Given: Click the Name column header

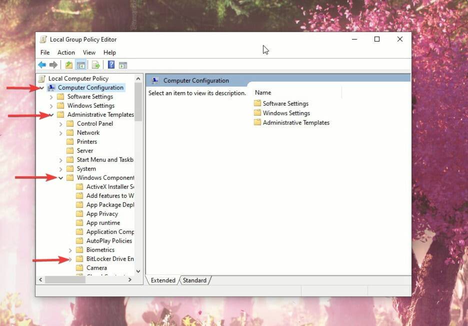Looking at the screenshot, I should [262, 92].
